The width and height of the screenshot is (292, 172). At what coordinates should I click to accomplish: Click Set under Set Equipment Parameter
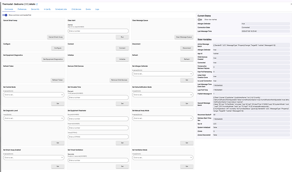122,142
